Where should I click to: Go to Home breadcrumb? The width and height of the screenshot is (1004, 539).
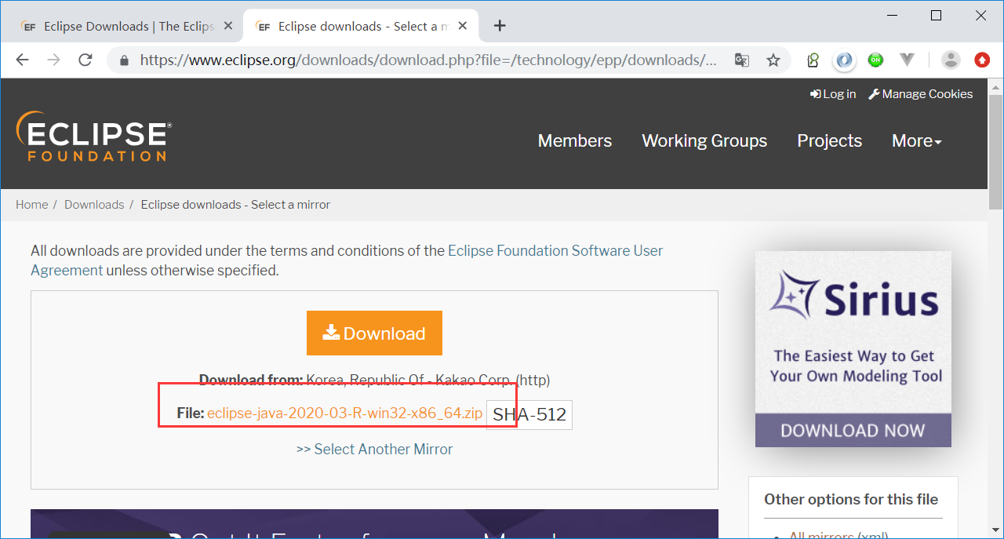pos(32,205)
